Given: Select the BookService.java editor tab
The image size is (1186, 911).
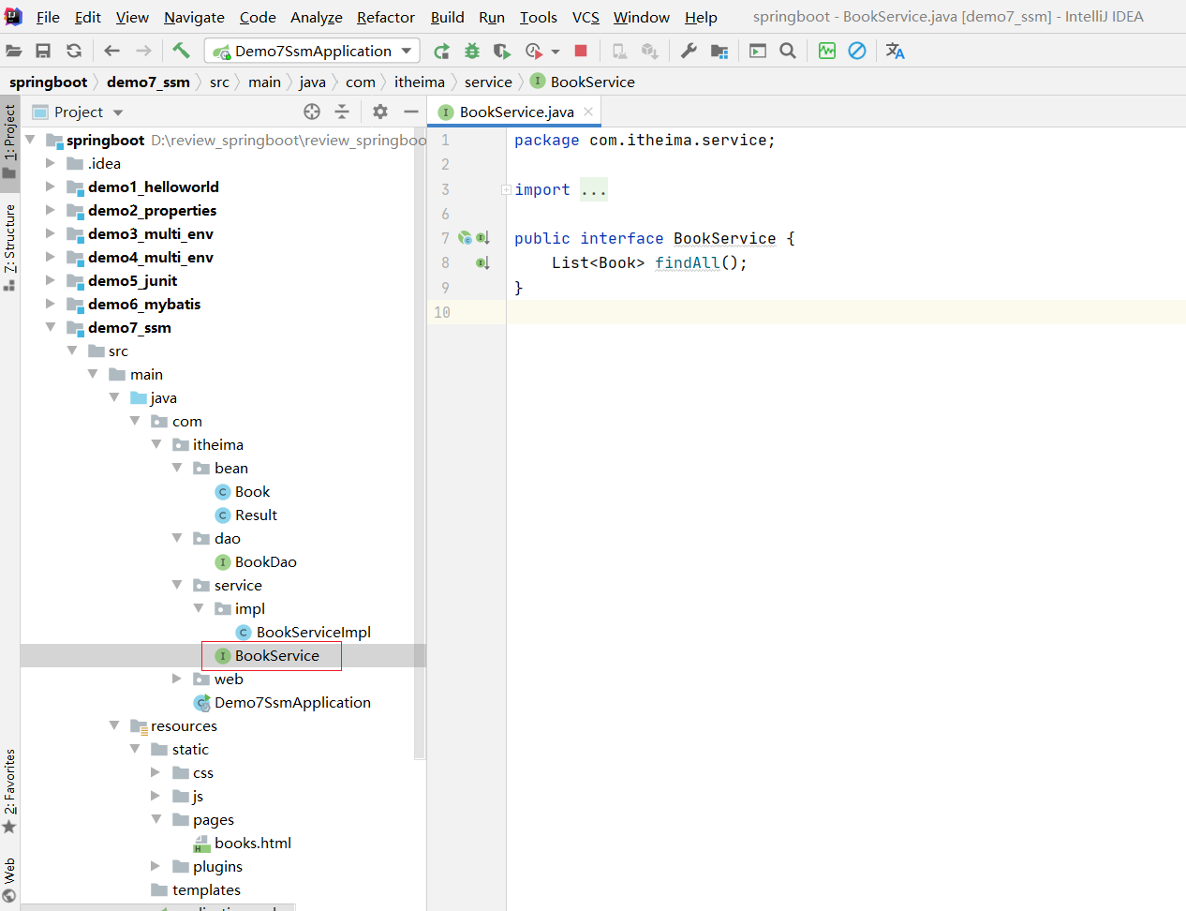Looking at the screenshot, I should [516, 112].
